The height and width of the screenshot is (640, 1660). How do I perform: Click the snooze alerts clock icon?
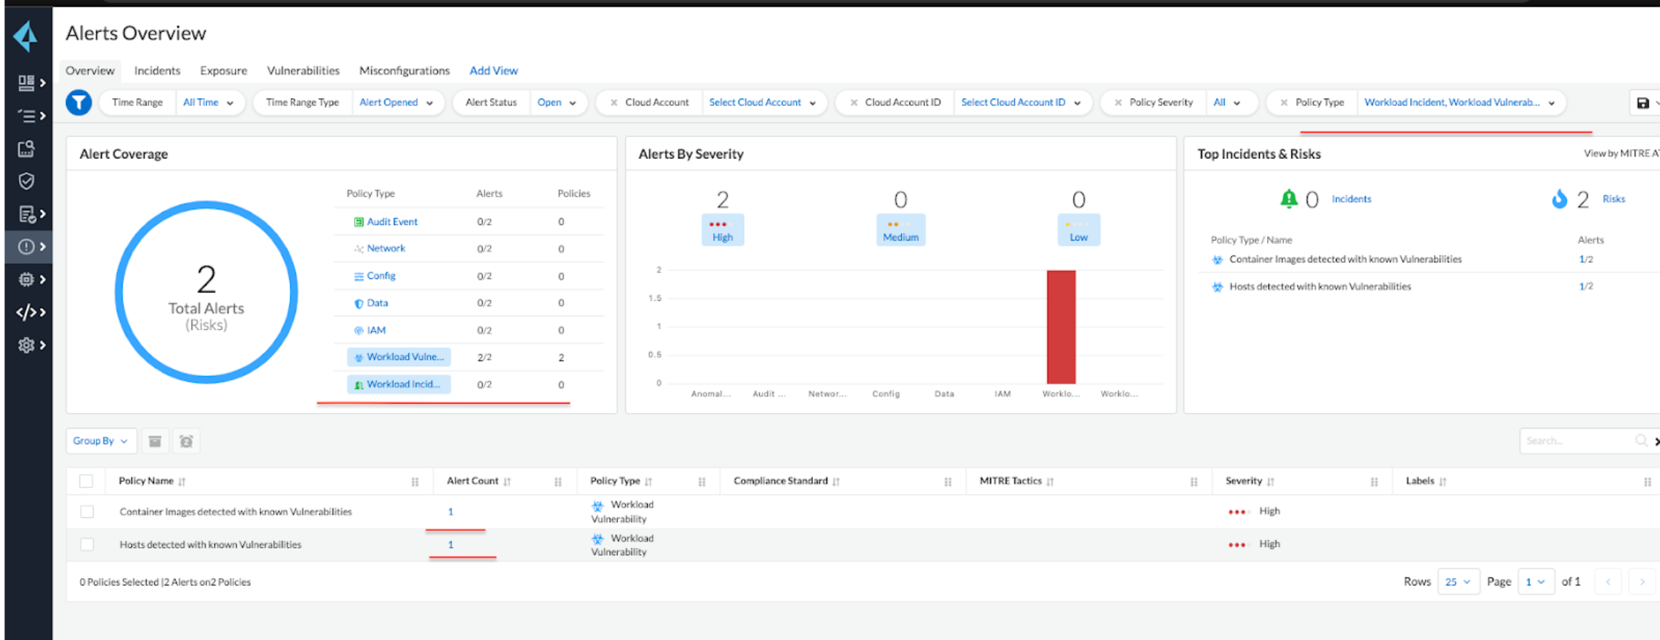pos(187,441)
